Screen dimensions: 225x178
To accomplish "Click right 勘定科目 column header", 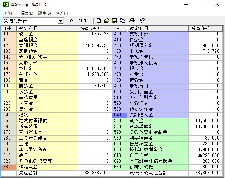I will pyautogui.click(x=158, y=29).
